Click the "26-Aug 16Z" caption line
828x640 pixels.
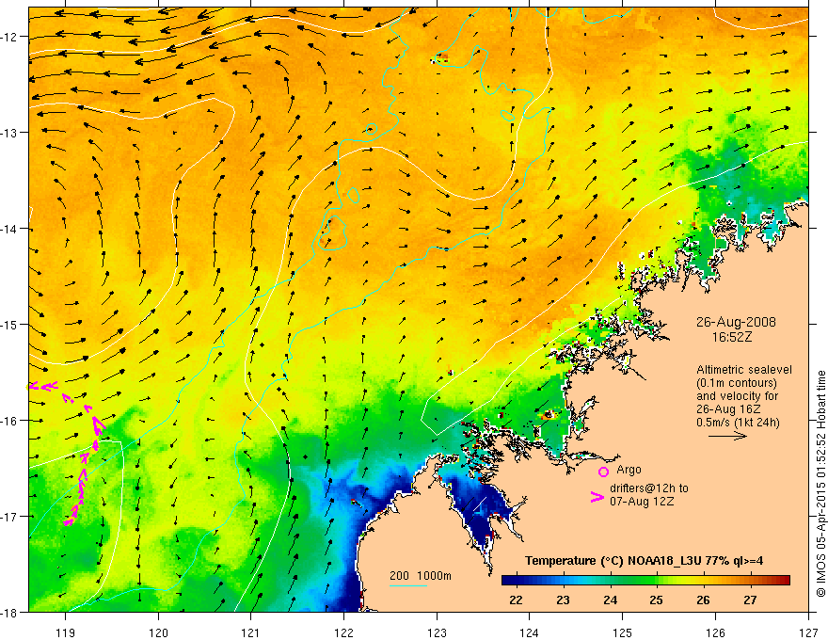tap(728, 409)
